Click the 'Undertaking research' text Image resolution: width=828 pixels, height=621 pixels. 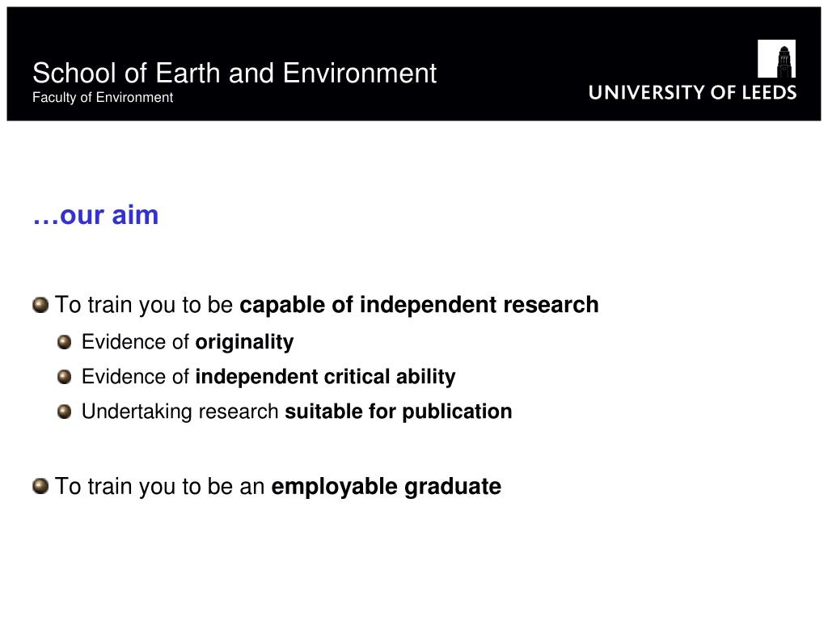pos(180,412)
